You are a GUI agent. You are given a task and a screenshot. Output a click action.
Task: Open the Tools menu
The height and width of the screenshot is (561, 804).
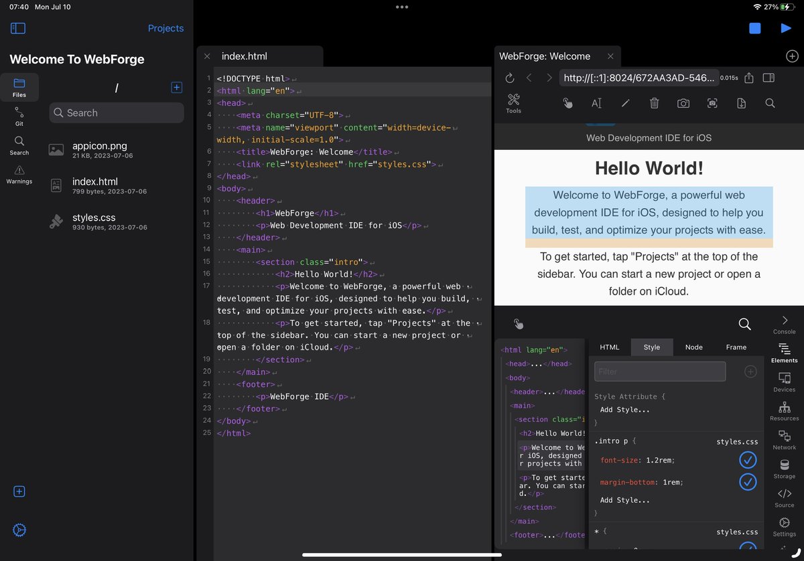click(514, 103)
